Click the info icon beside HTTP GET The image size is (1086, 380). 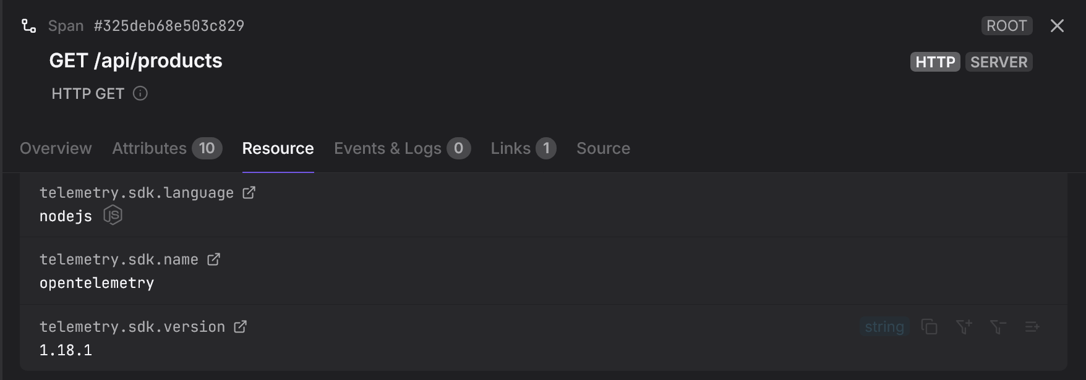[140, 93]
